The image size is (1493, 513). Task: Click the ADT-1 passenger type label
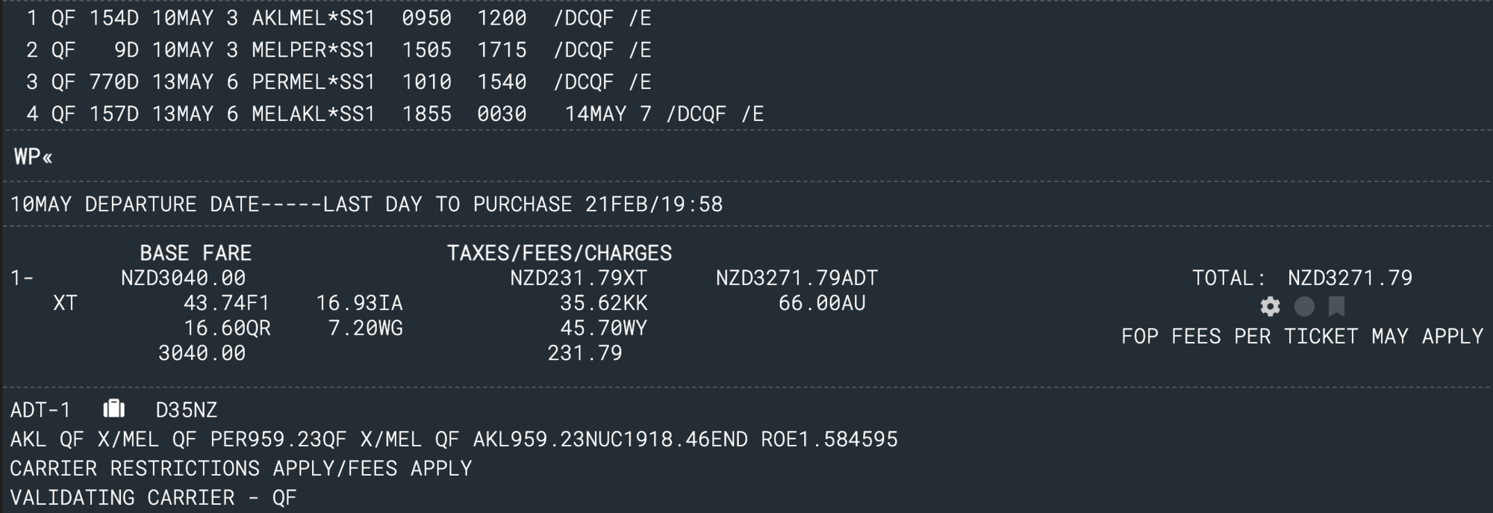40,410
